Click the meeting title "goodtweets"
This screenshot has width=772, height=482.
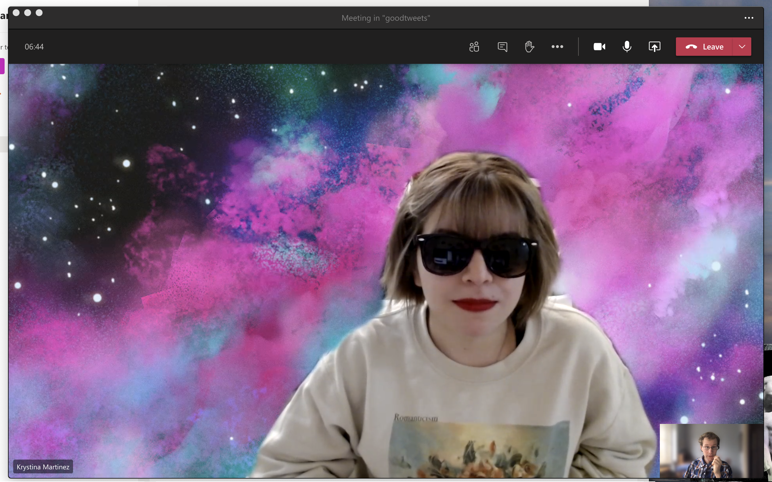[386, 18]
